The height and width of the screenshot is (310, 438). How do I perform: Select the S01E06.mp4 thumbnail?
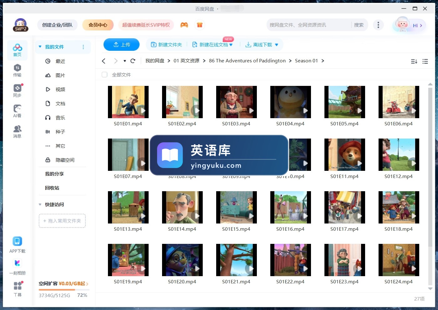coord(399,102)
